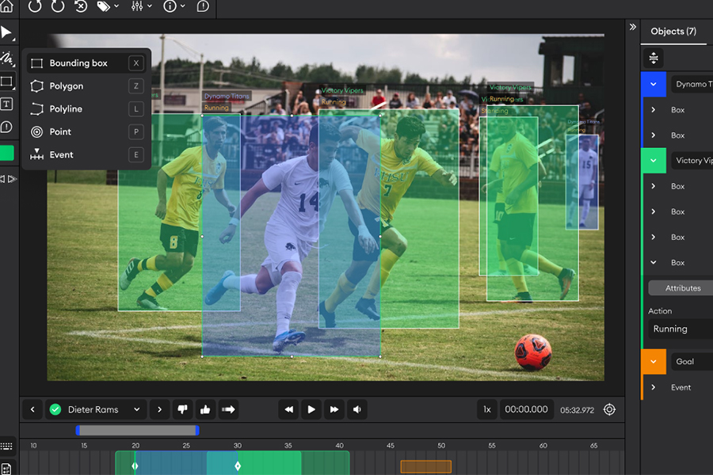The image size is (713, 475).
Task: Click the thumbs up icon
Action: pyautogui.click(x=205, y=409)
